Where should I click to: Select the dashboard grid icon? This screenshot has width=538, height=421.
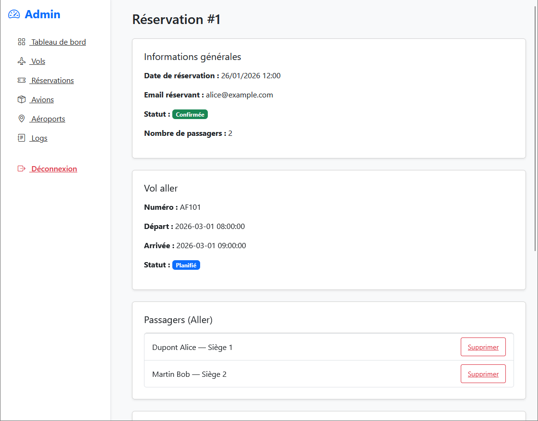click(x=21, y=42)
